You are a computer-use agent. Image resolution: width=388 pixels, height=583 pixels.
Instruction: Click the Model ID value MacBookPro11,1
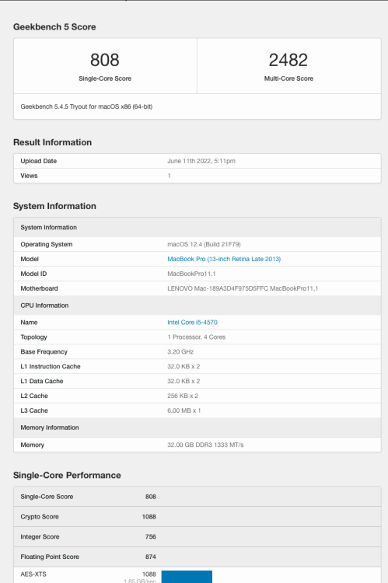click(191, 274)
